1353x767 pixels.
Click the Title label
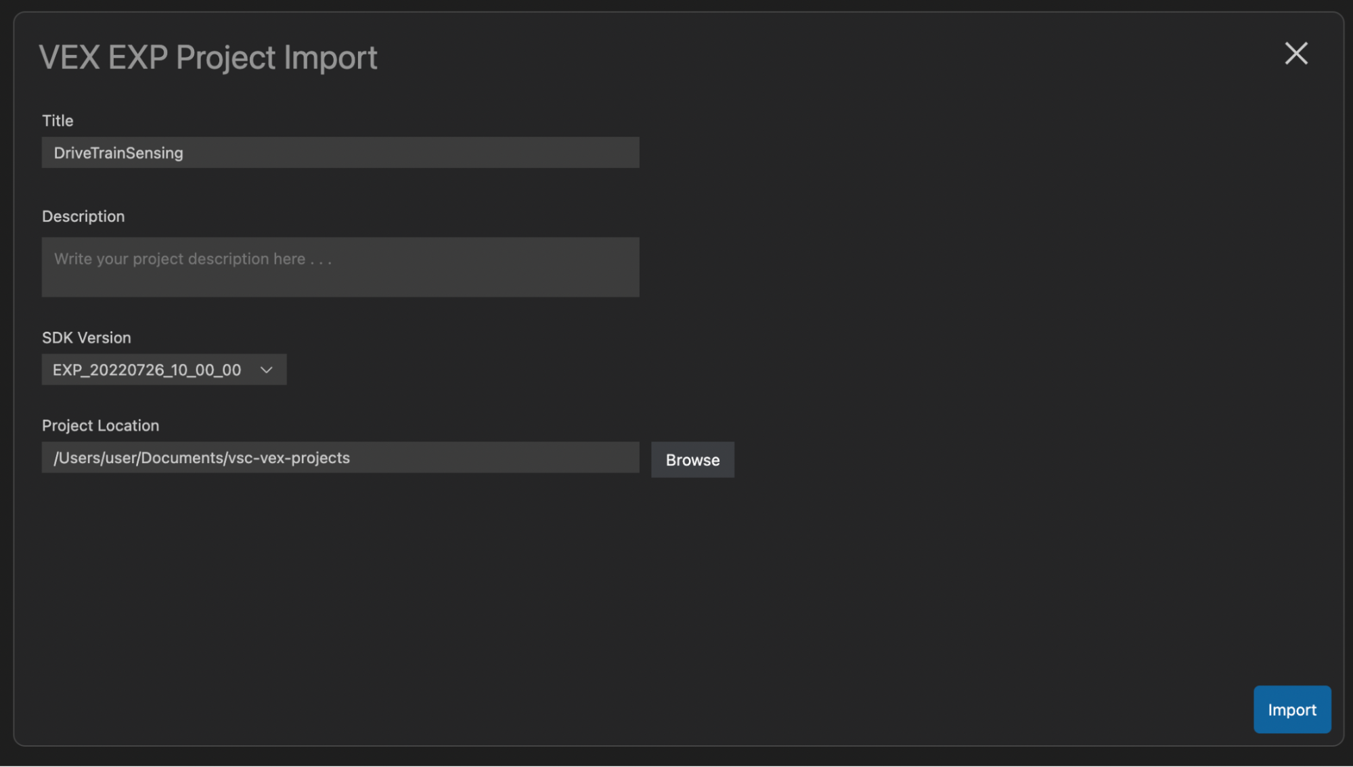(57, 120)
